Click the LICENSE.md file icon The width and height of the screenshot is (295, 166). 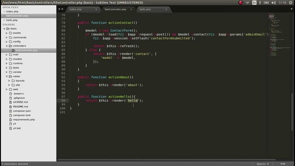(11, 102)
